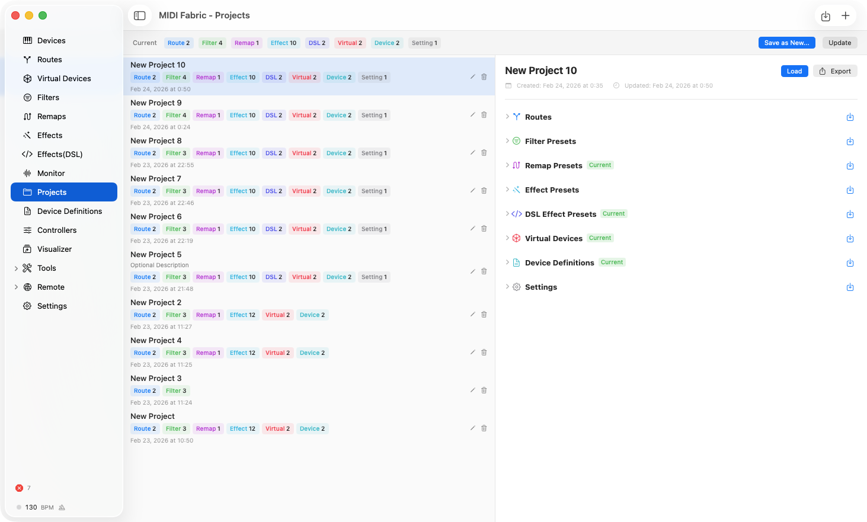
Task: Expand the Remote sidebar group
Action: (x=16, y=287)
